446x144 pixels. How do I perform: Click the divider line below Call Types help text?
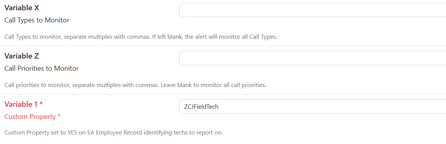pyautogui.click(x=223, y=46)
